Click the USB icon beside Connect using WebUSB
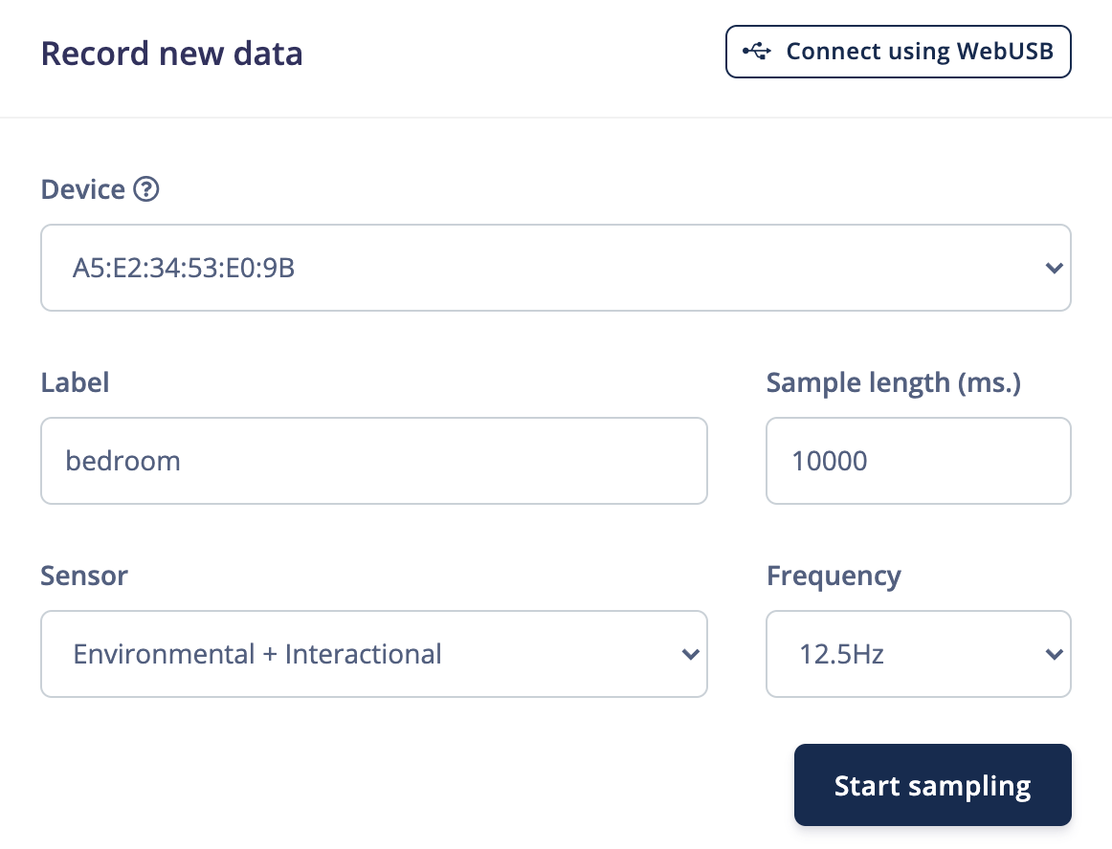Screen dimensions: 1112x849 757,52
